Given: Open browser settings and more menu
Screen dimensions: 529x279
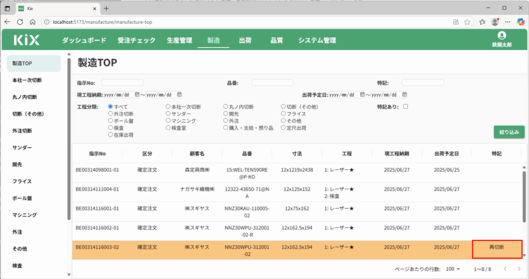Looking at the screenshot, I should pyautogui.click(x=507, y=22).
